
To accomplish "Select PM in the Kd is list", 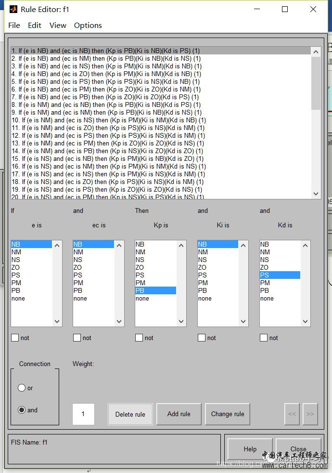I will coord(280,283).
